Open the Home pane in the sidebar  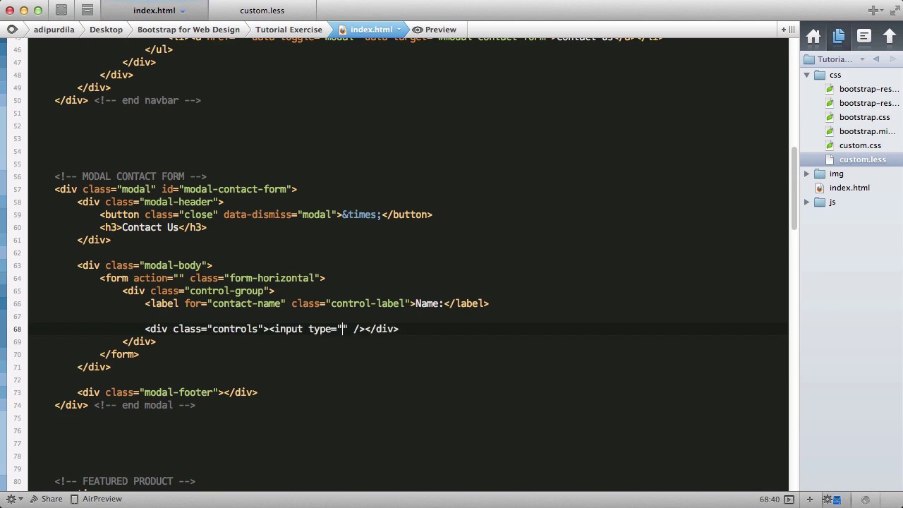813,37
